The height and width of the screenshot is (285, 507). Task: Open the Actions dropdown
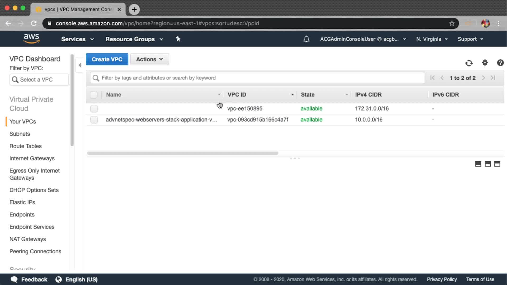pos(149,59)
